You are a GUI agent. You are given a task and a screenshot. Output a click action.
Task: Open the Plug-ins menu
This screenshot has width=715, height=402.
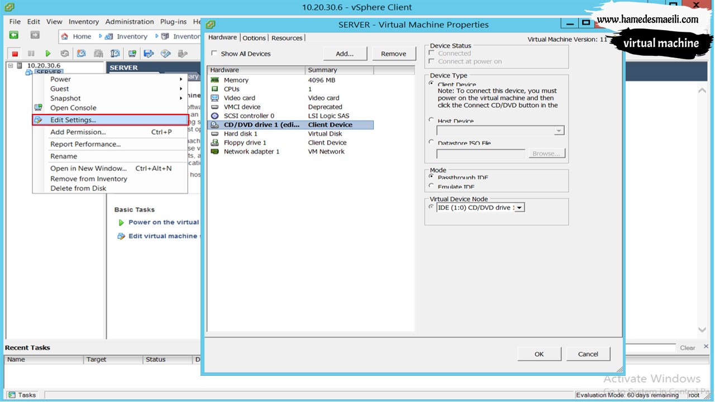pyautogui.click(x=173, y=22)
